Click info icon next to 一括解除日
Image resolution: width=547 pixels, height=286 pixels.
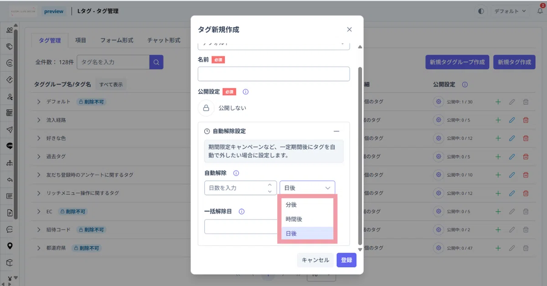point(242,211)
